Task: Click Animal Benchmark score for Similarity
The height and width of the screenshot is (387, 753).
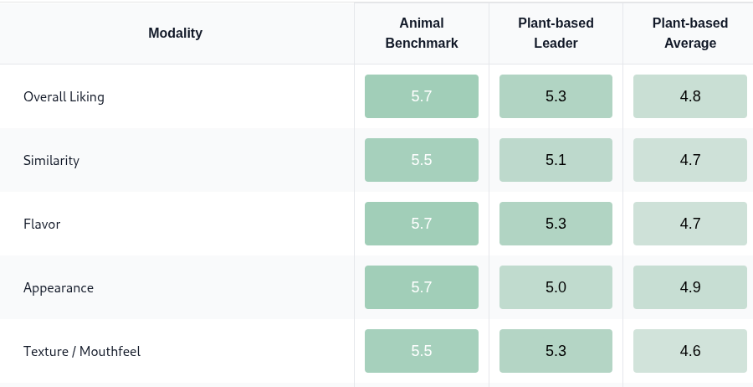Action: click(x=422, y=160)
